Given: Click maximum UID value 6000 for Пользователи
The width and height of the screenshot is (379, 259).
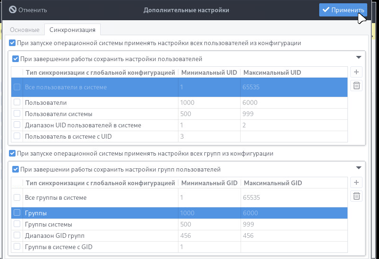Looking at the screenshot, I should pyautogui.click(x=250, y=102).
